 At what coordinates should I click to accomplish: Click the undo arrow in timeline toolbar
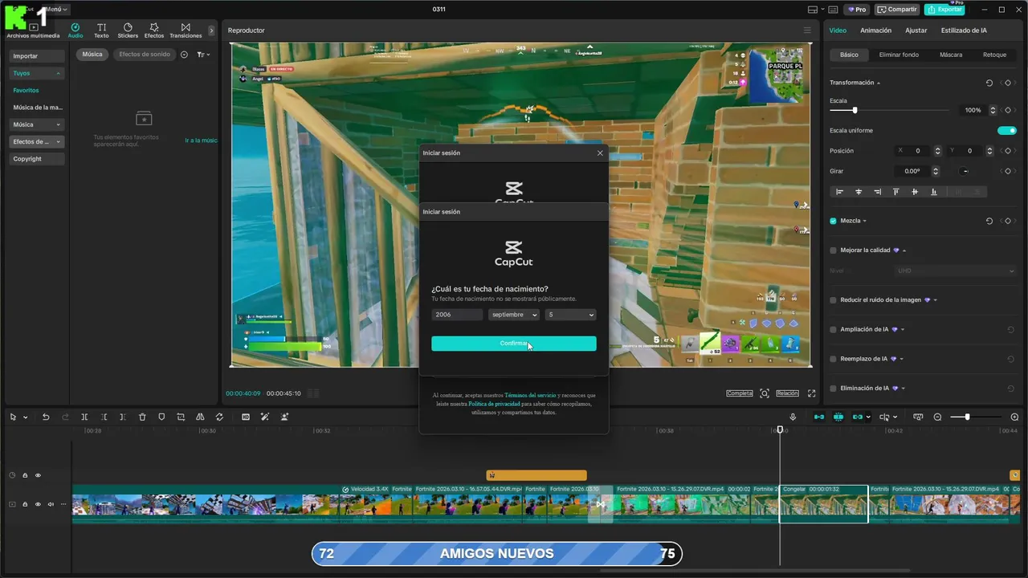coord(46,417)
